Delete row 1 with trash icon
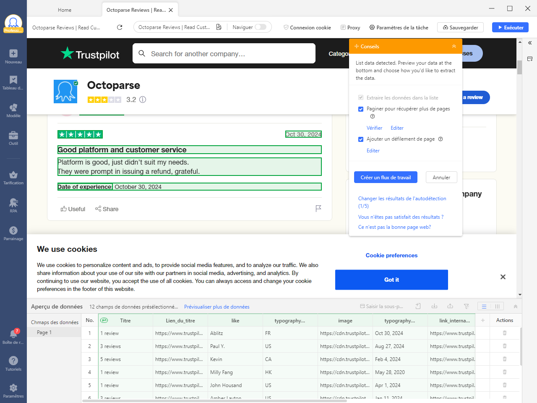Image resolution: width=537 pixels, height=403 pixels. (x=505, y=333)
